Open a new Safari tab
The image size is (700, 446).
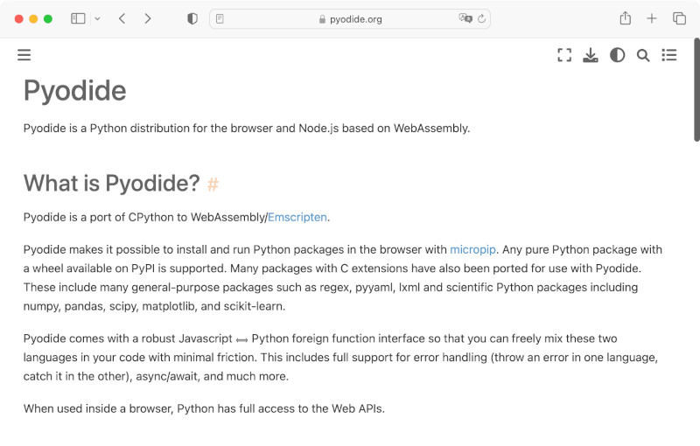pos(652,18)
